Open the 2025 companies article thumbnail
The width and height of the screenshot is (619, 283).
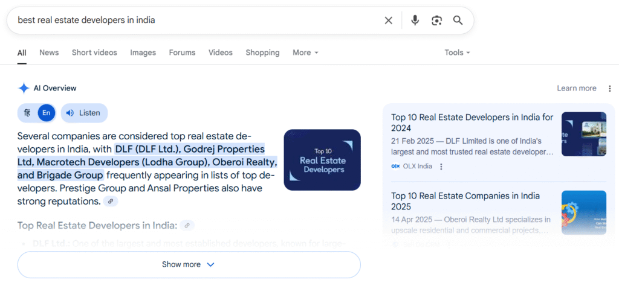[584, 213]
